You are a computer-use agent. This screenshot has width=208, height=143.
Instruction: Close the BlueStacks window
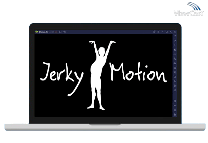(x=171, y=32)
